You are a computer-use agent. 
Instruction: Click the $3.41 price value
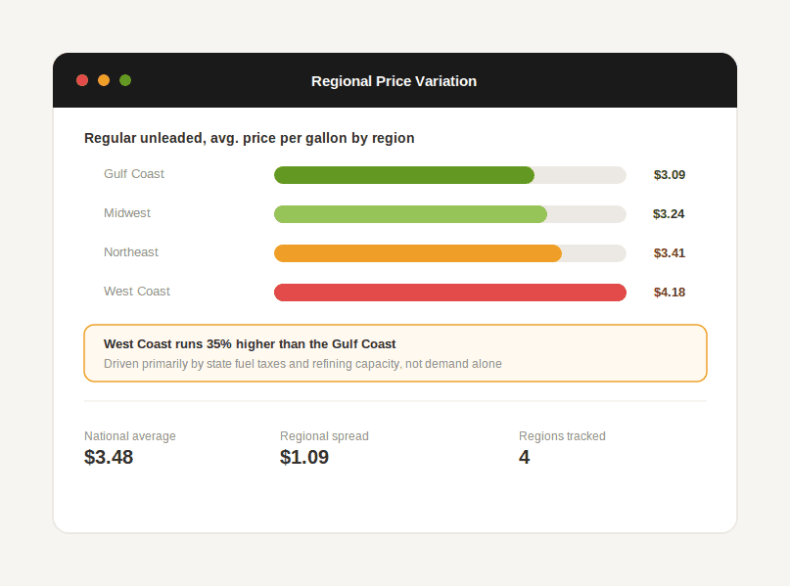(x=669, y=252)
